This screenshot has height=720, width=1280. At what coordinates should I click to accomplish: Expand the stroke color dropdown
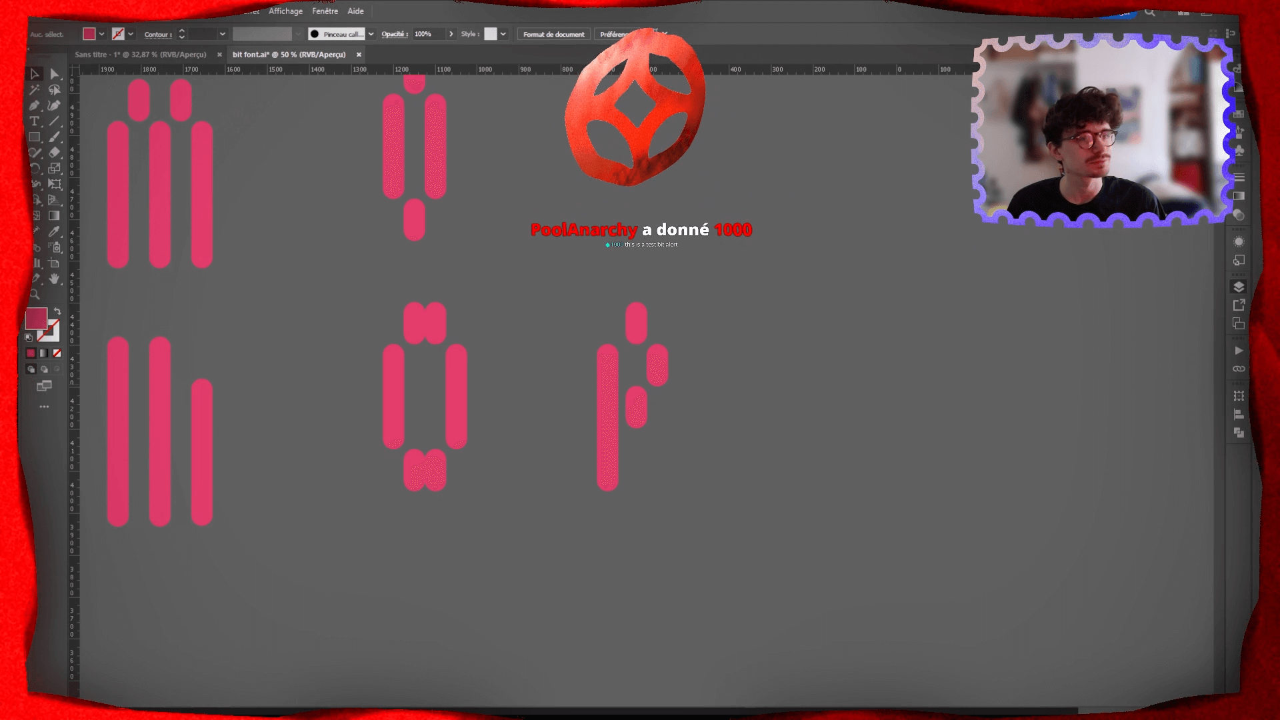(131, 34)
